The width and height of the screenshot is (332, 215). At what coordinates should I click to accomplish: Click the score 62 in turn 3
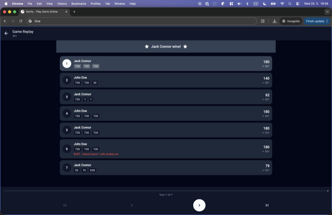[x=267, y=95]
